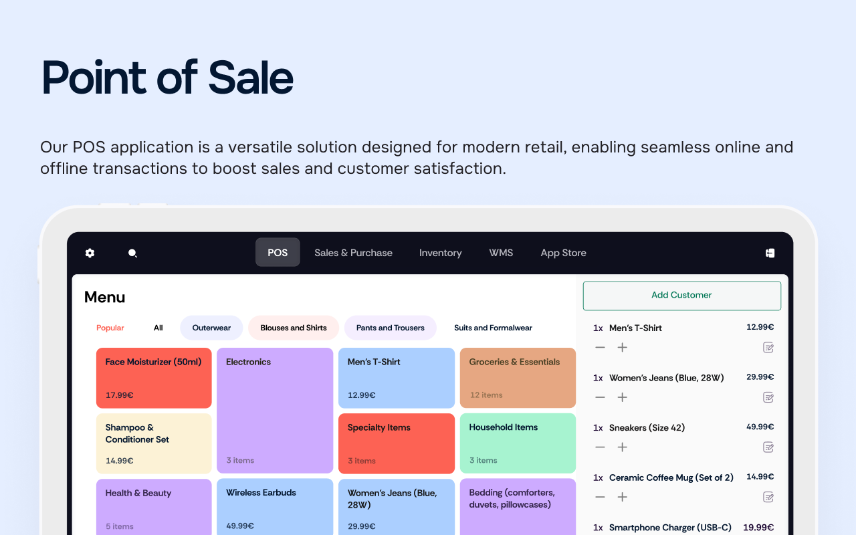Add Face Moisturizer (50ml) tile to order
Image resolution: width=856 pixels, height=535 pixels.
154,378
